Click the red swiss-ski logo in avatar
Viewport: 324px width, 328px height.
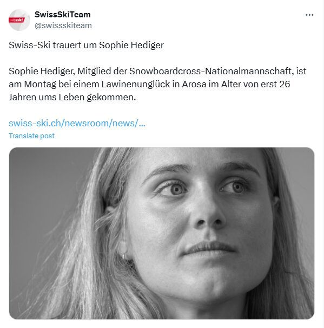(16, 20)
